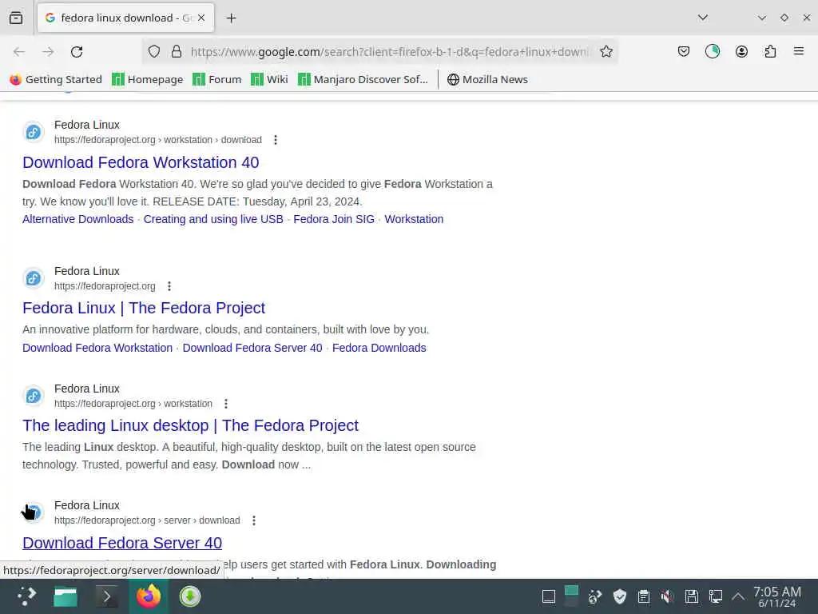Open the extensions puzzle icon
818x614 pixels.
(x=770, y=52)
